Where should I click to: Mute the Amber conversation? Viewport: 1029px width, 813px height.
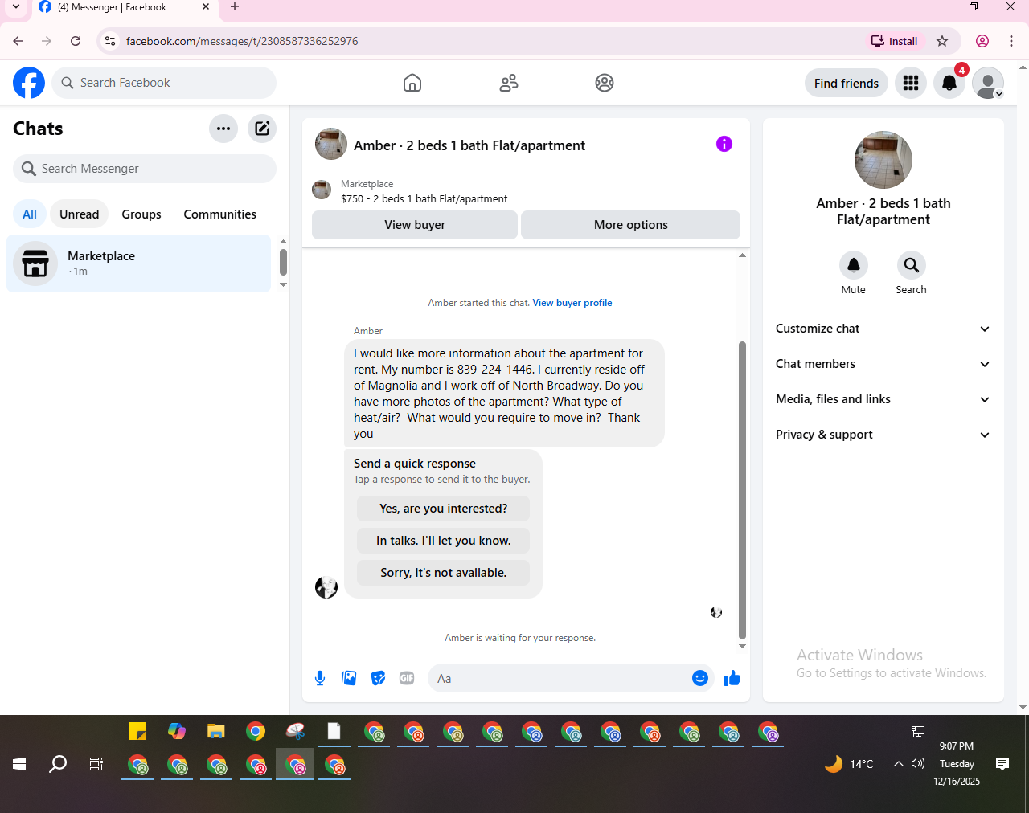tap(854, 265)
